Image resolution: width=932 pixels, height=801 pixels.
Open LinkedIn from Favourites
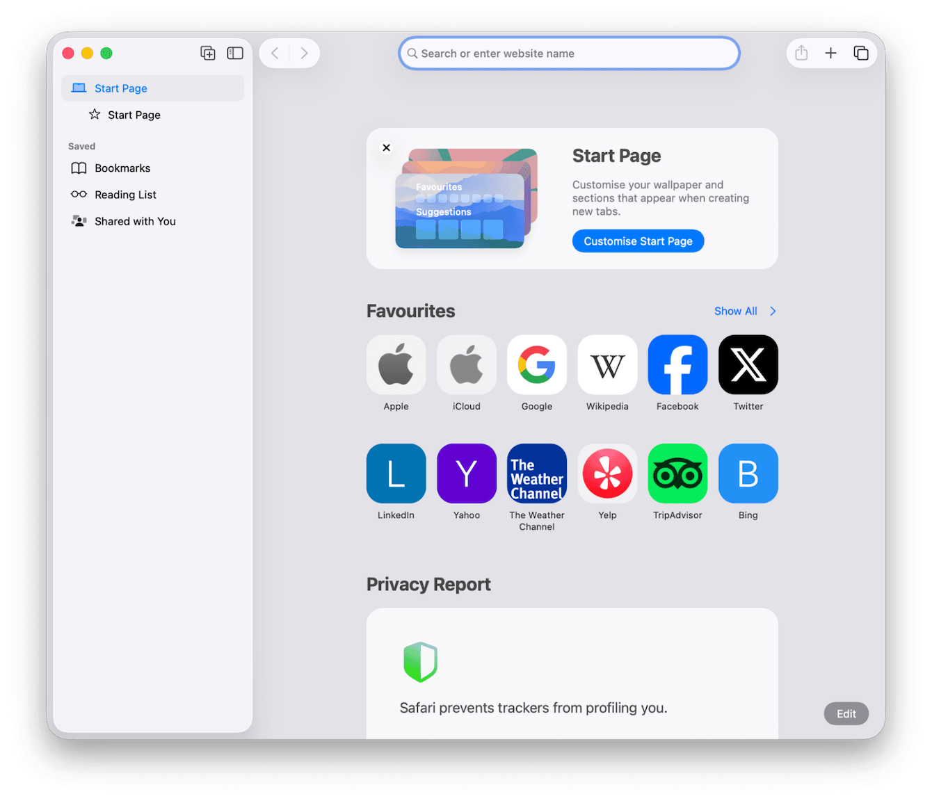[x=396, y=474]
